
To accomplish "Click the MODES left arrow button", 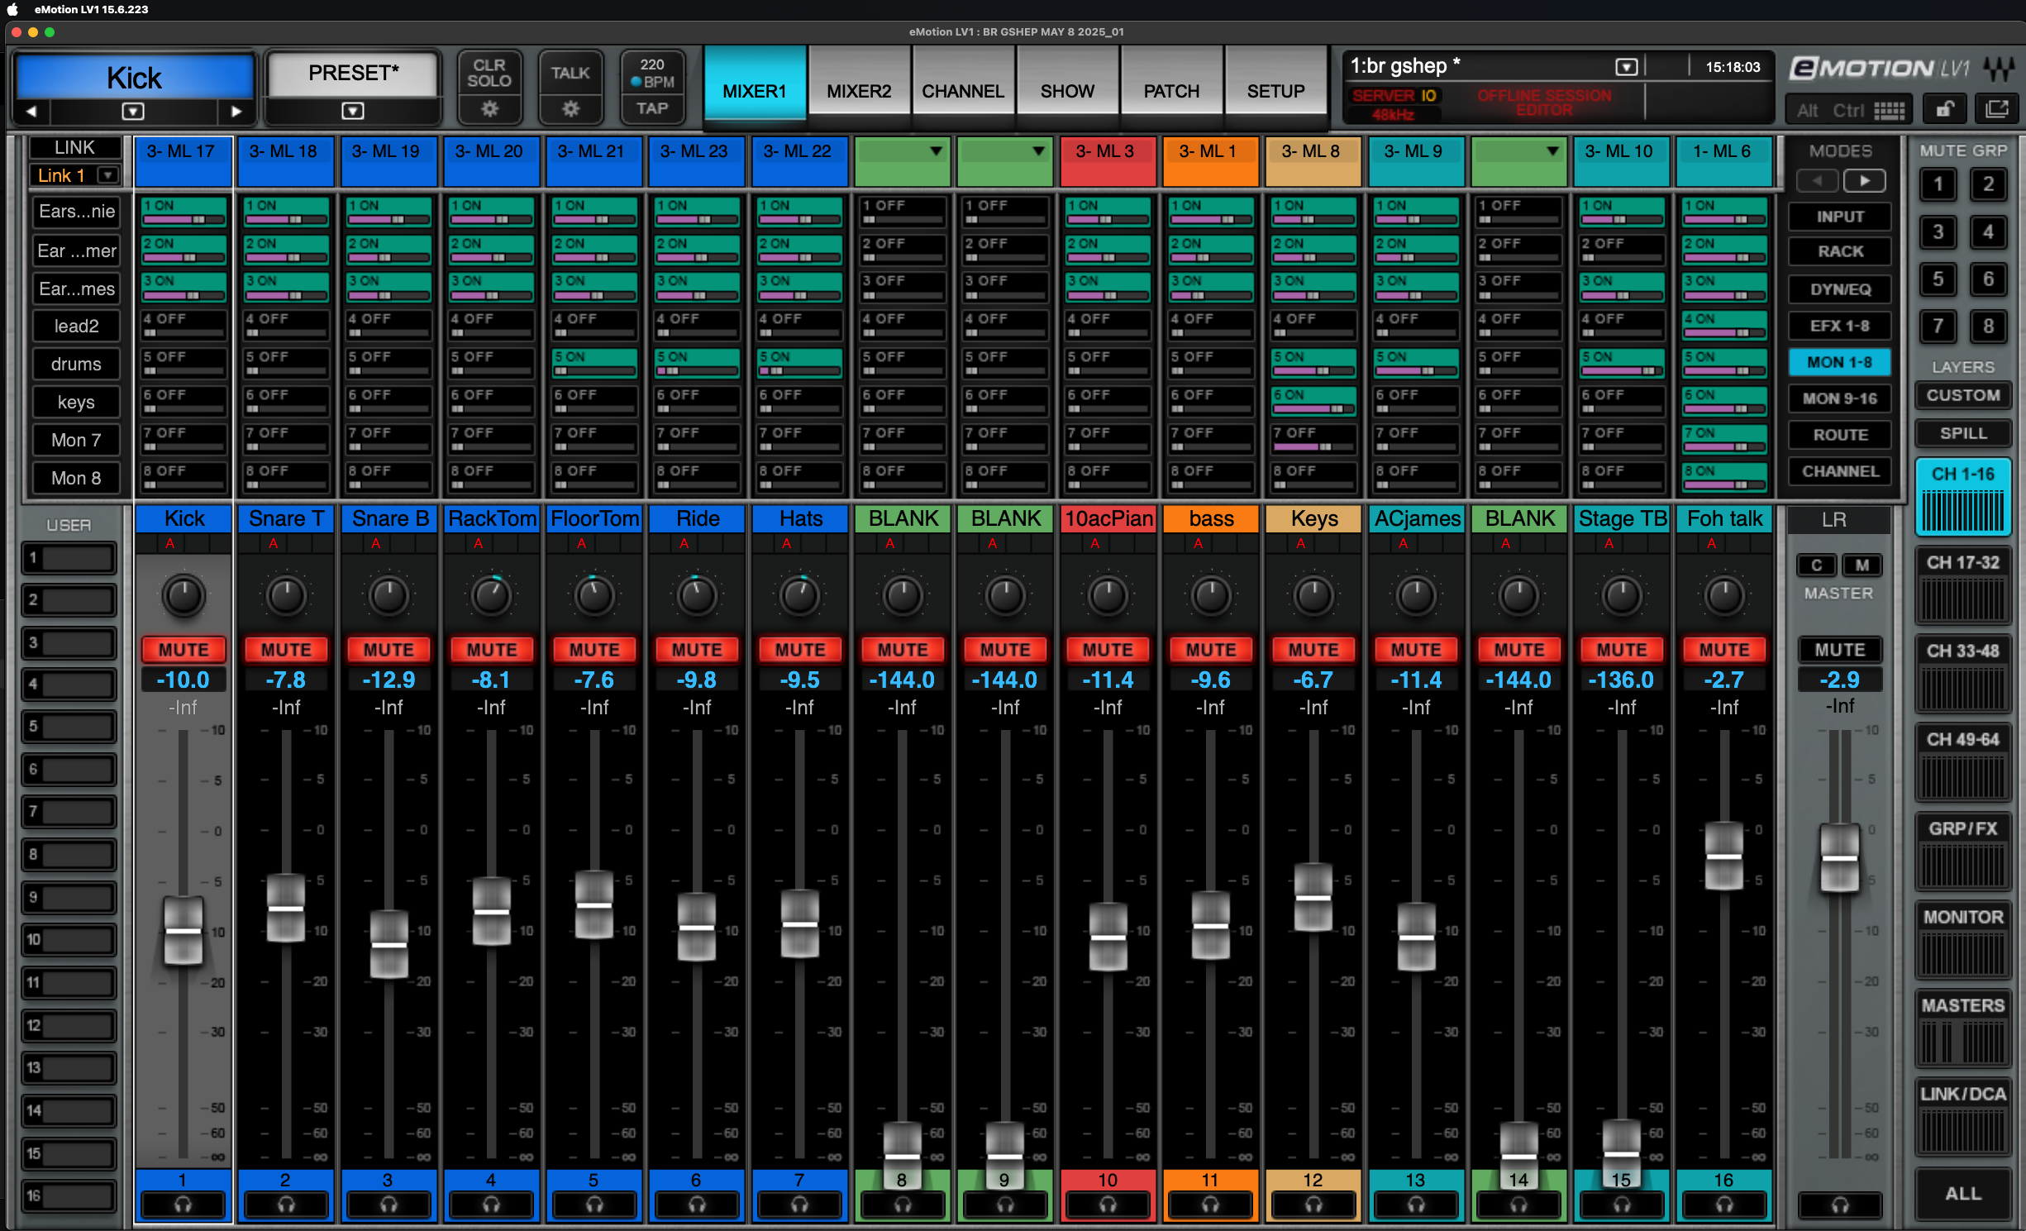I will [1817, 180].
